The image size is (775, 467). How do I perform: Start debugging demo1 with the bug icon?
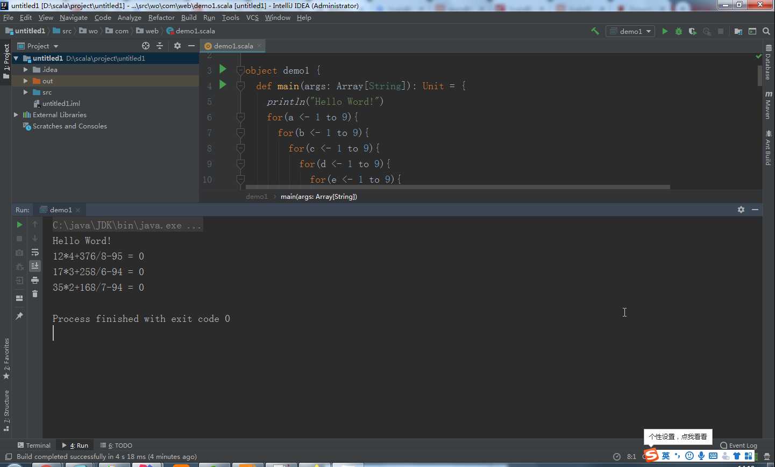click(x=679, y=31)
